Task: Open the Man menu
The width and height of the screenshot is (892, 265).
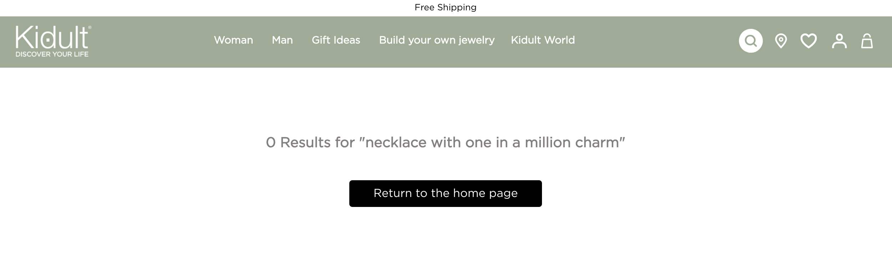Action: [x=282, y=40]
